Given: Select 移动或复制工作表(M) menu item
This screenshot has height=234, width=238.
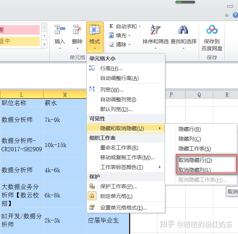Looking at the screenshot, I should 126,158.
